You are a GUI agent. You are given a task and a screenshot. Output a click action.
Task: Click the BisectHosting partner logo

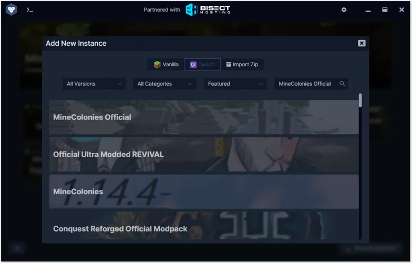coord(208,9)
